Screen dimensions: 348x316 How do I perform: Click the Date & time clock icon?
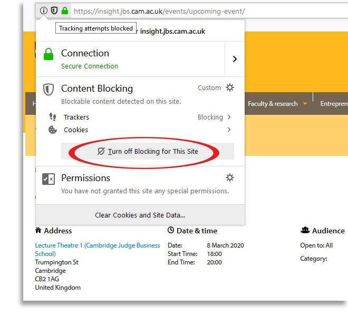click(x=171, y=230)
